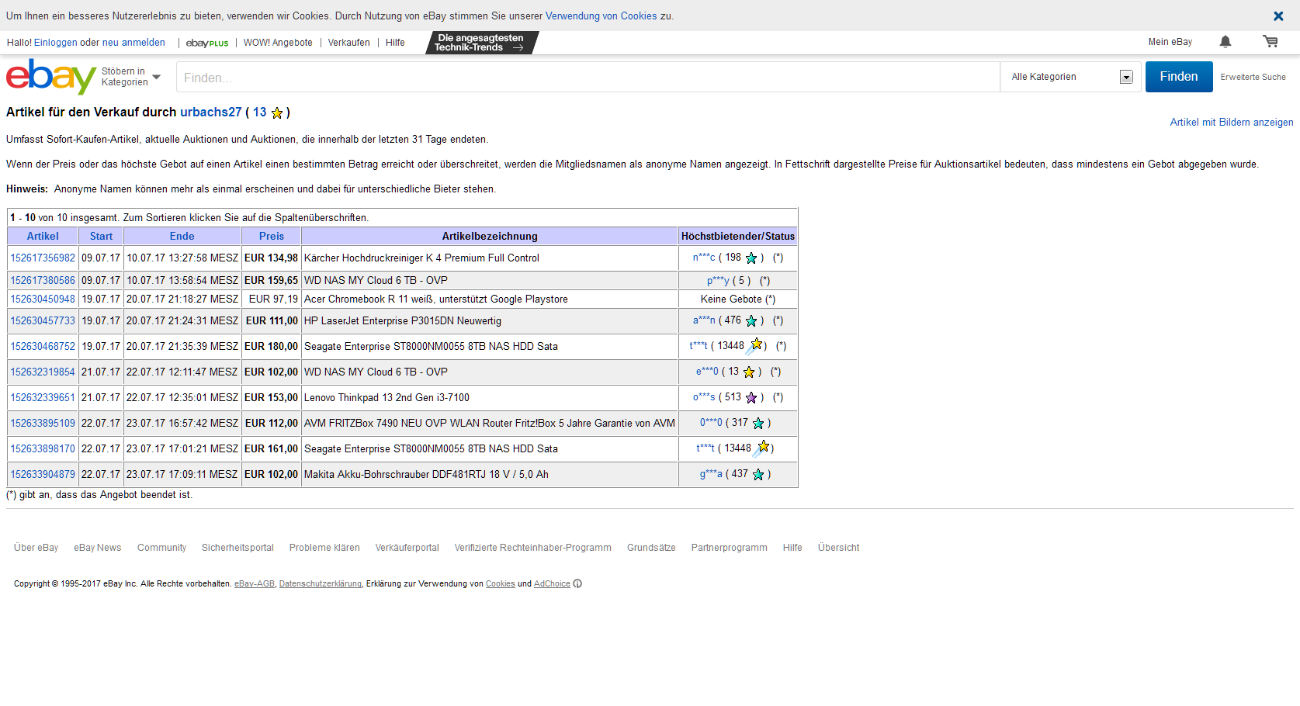The width and height of the screenshot is (1300, 706).
Task: Sort table by Start column
Action: pyautogui.click(x=101, y=237)
